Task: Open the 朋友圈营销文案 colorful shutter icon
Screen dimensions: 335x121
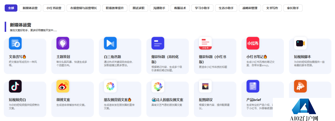Action: point(110,86)
